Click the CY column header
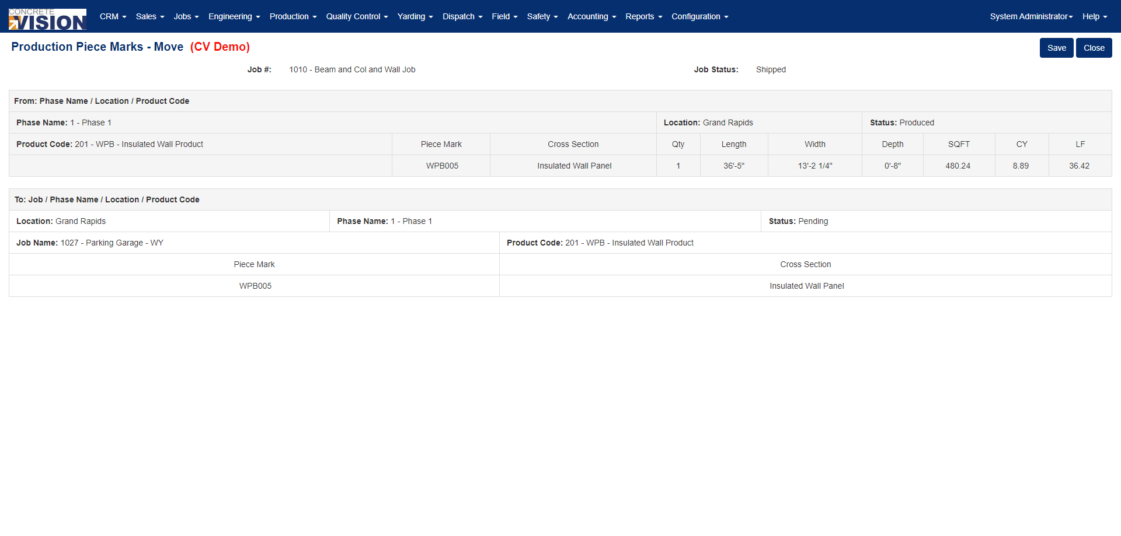Screen dimensions: 1121x536 point(1022,144)
